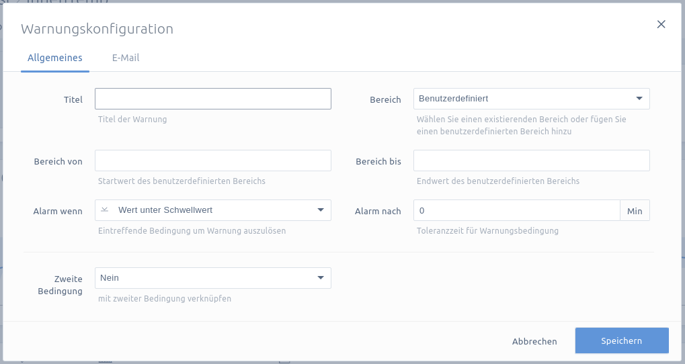Open the Alarm wenn dropdown showing Wert unter Schwellwert
The height and width of the screenshot is (364, 685).
pos(212,210)
